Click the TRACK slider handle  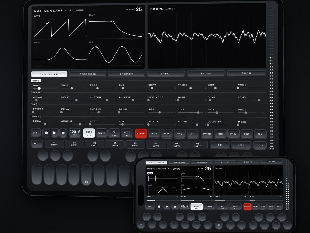pos(190,88)
